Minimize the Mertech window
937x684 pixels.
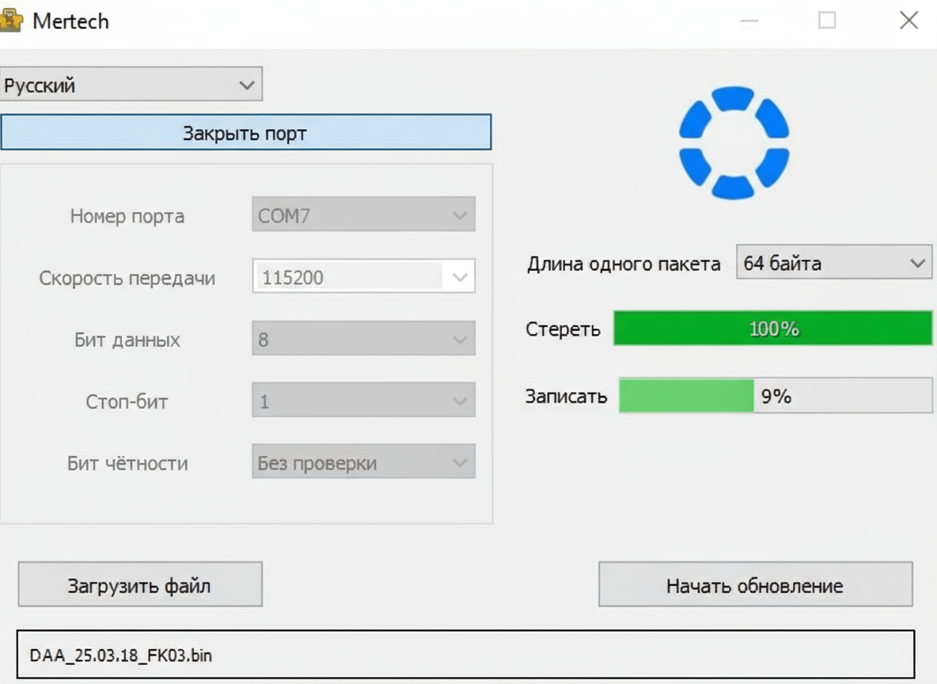749,21
